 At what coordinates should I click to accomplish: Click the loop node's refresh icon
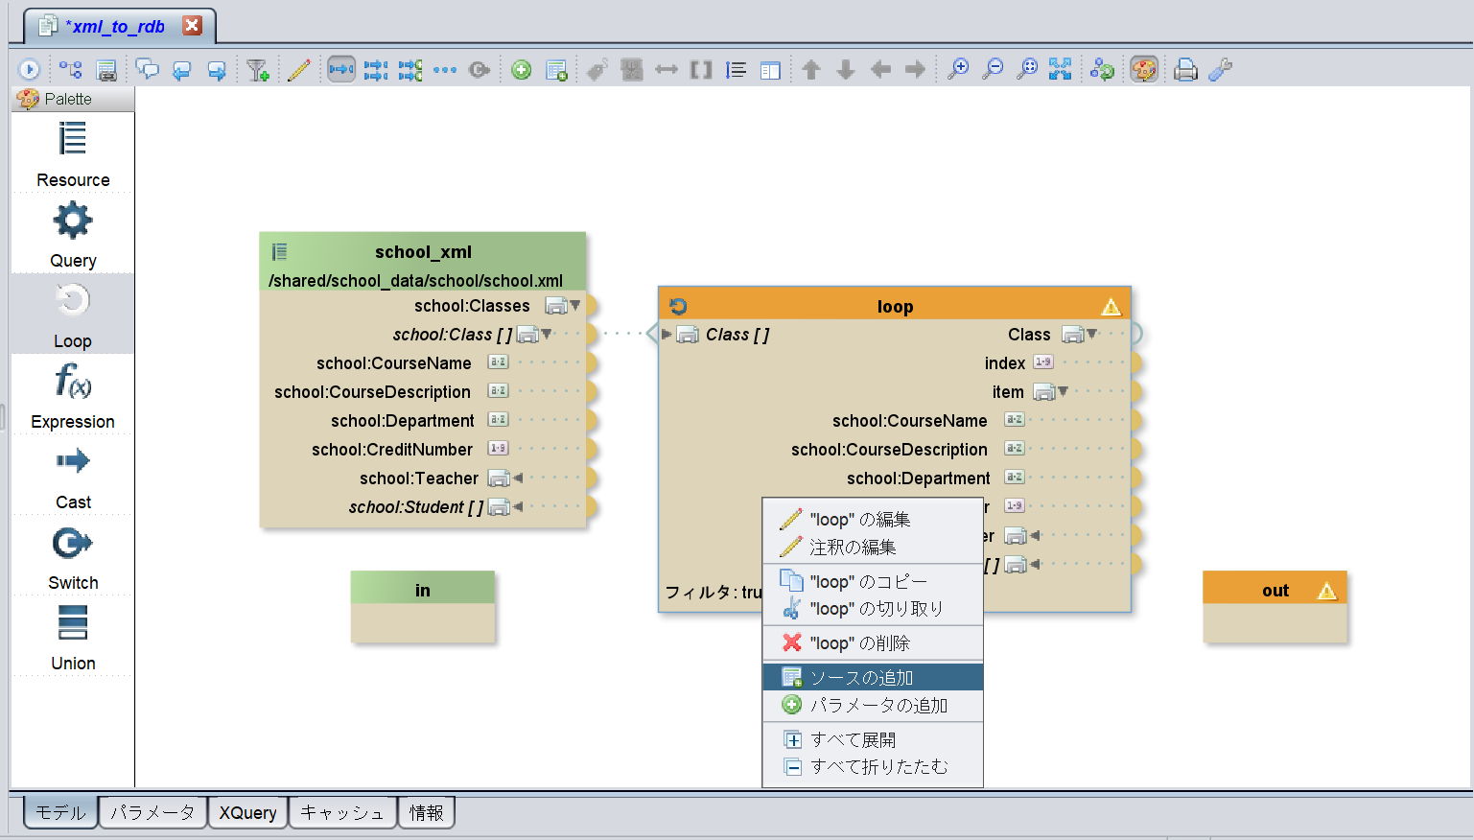[678, 306]
